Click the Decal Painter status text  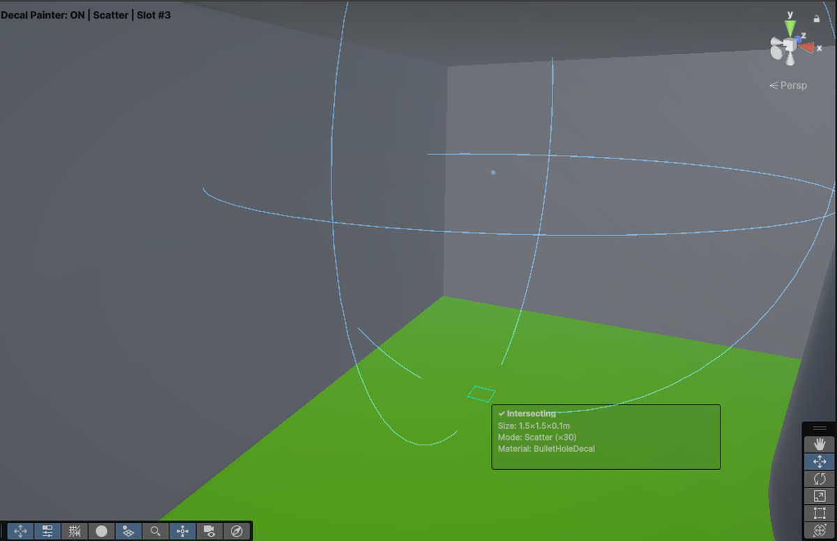click(x=86, y=15)
